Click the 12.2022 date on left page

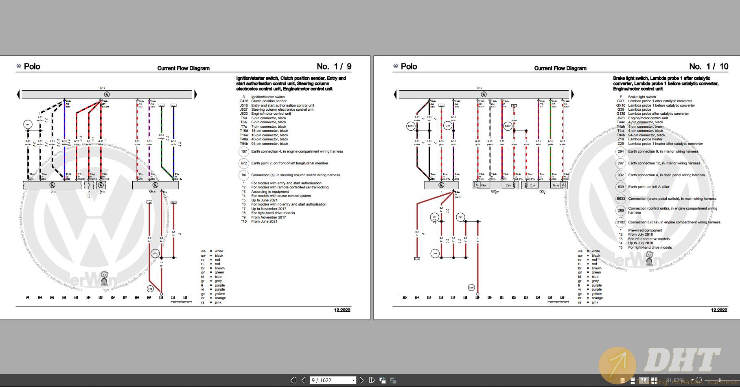coord(342,310)
